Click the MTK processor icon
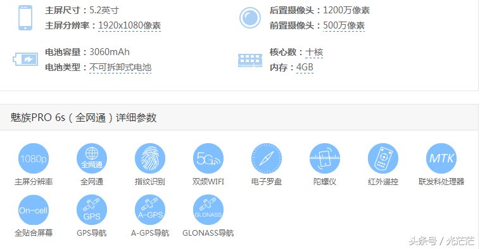 click(441, 158)
